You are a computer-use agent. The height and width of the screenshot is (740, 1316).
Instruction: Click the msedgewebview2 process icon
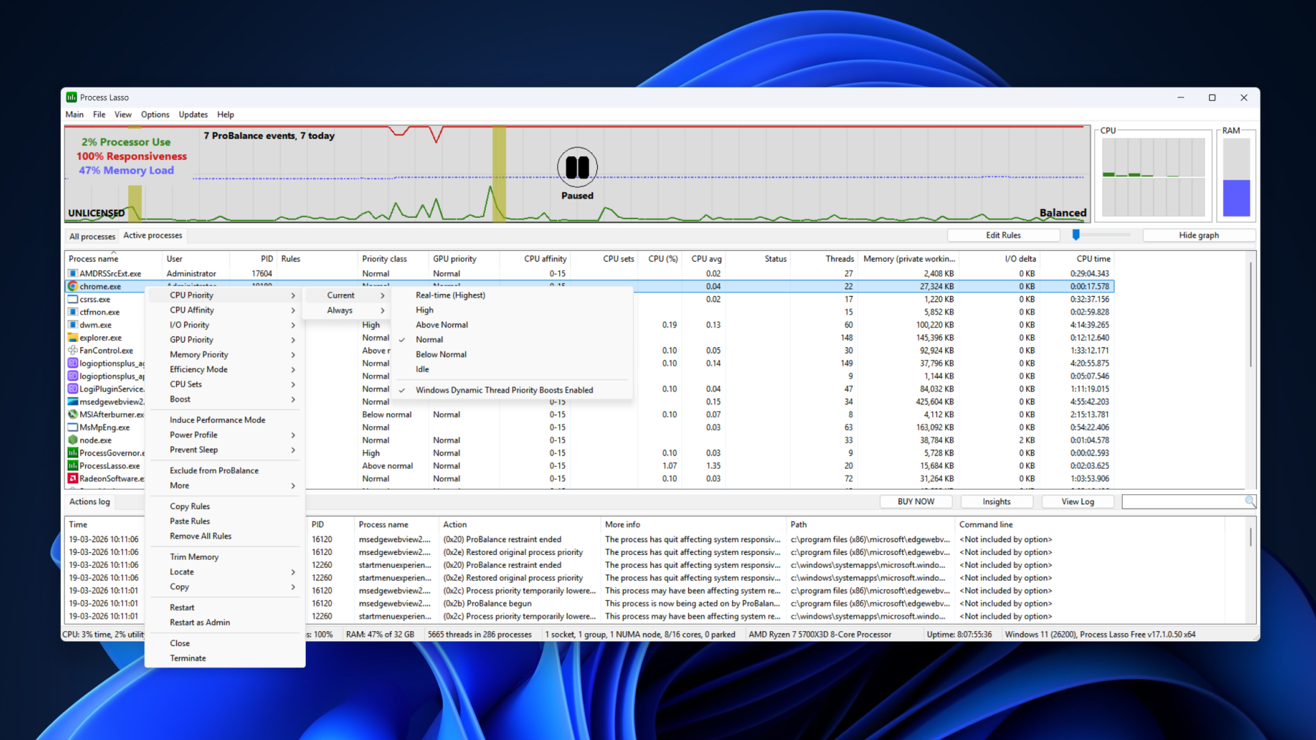coord(73,402)
